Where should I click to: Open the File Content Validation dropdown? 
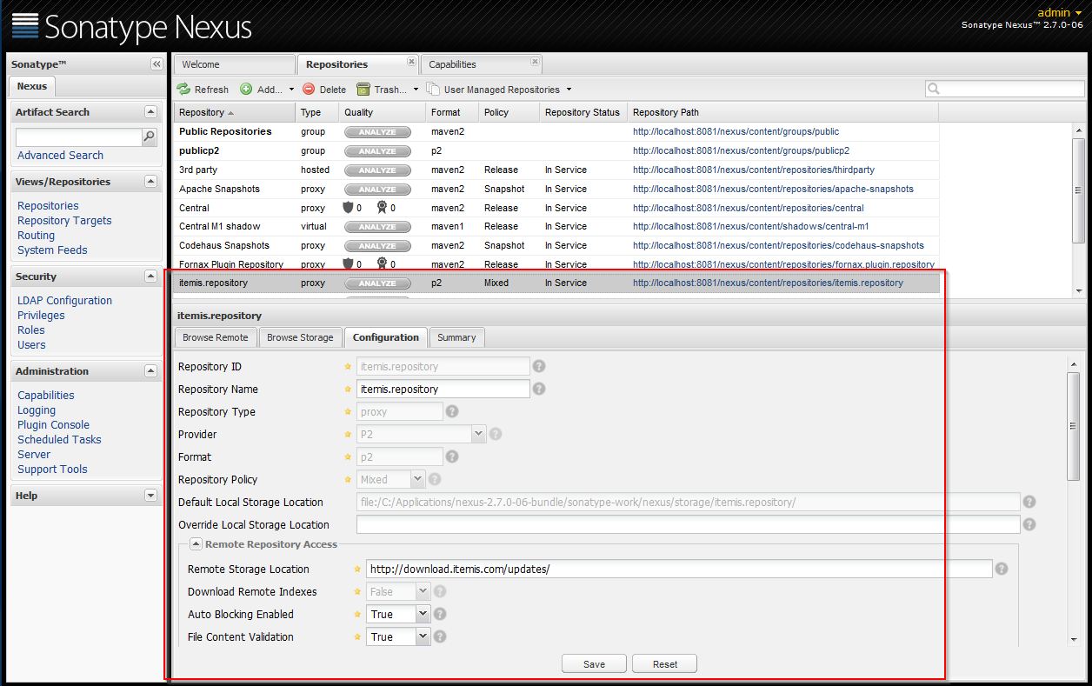click(423, 636)
